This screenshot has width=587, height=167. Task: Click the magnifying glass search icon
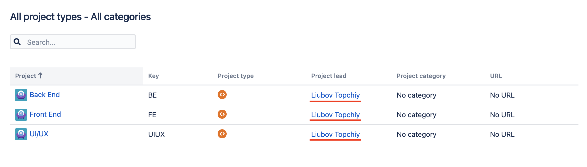click(x=17, y=42)
